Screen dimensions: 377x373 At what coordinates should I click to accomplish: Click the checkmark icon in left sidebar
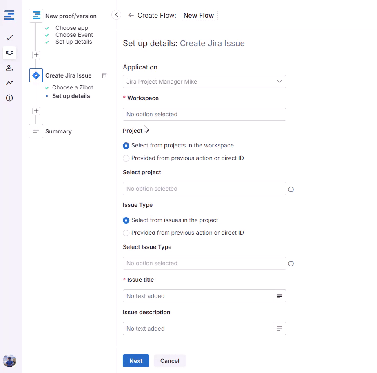pyautogui.click(x=9, y=38)
